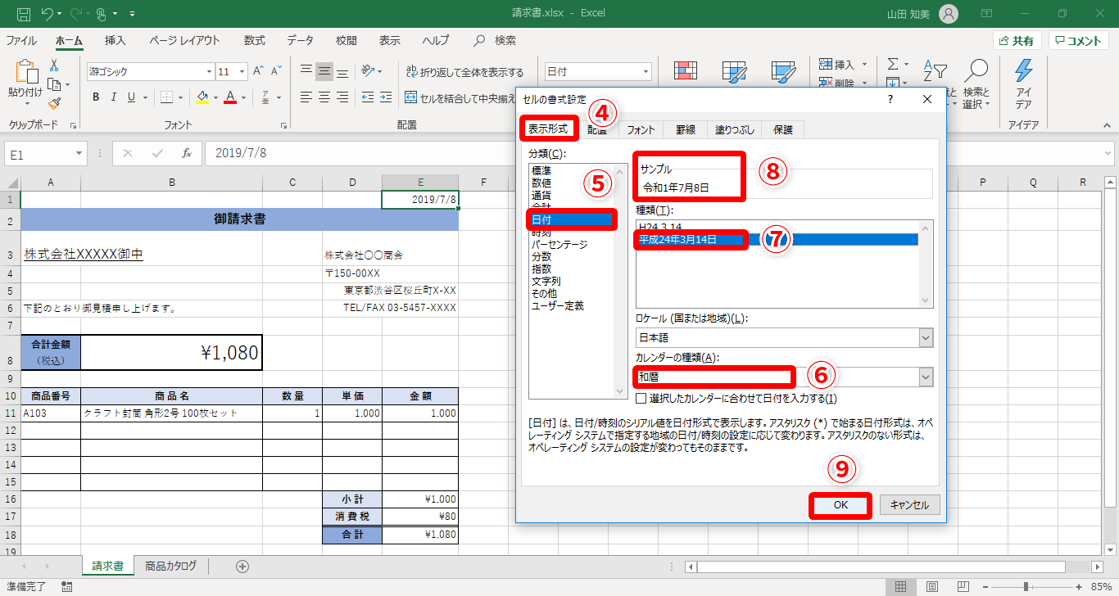Select the Format Painter brush icon
Image resolution: width=1119 pixels, height=596 pixels.
[x=54, y=103]
